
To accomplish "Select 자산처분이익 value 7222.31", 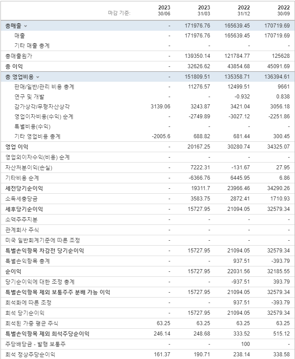I will click(201, 168).
